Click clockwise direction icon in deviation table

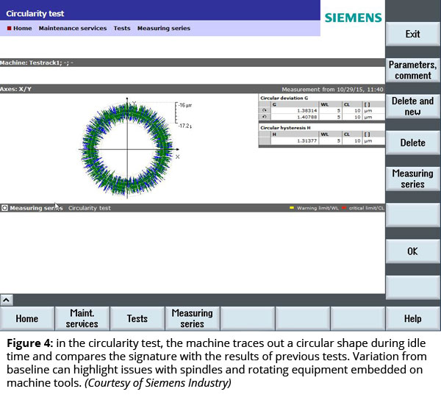coord(265,110)
